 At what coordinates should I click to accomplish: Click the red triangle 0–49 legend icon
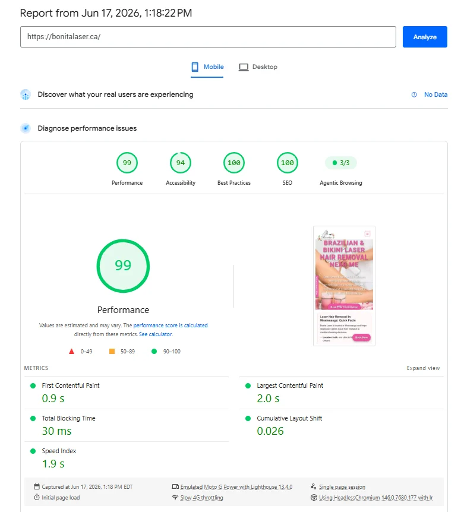tap(71, 352)
